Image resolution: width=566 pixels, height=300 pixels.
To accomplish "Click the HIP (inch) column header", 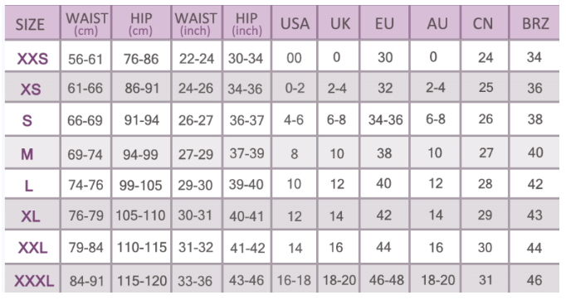I will 247,22.
